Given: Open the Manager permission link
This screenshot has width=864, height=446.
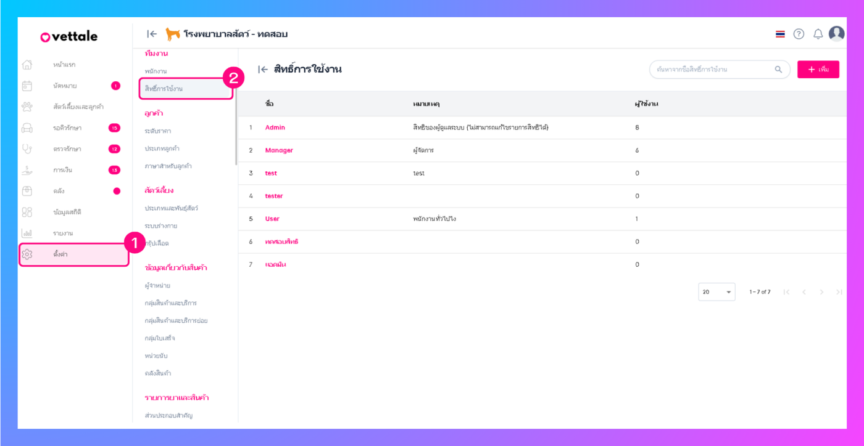Looking at the screenshot, I should click(279, 150).
